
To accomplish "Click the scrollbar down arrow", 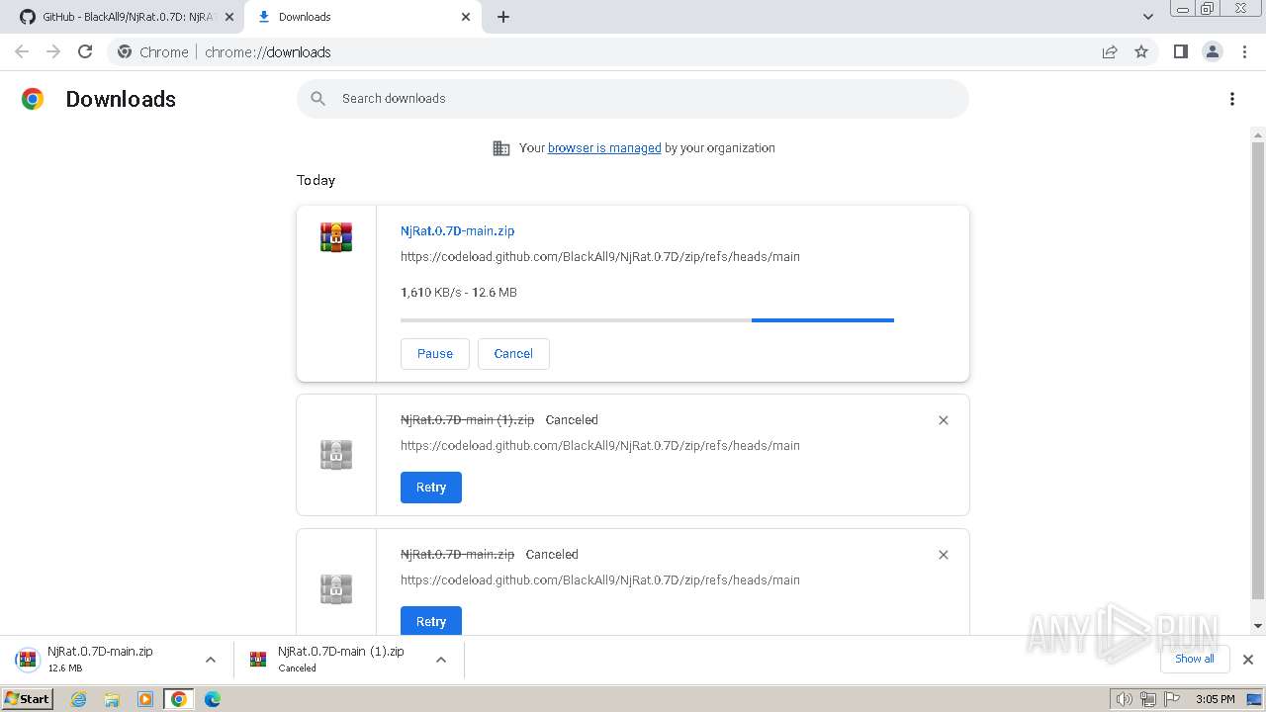I will (x=1258, y=626).
